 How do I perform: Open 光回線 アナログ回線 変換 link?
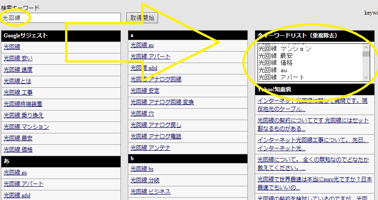(162, 102)
